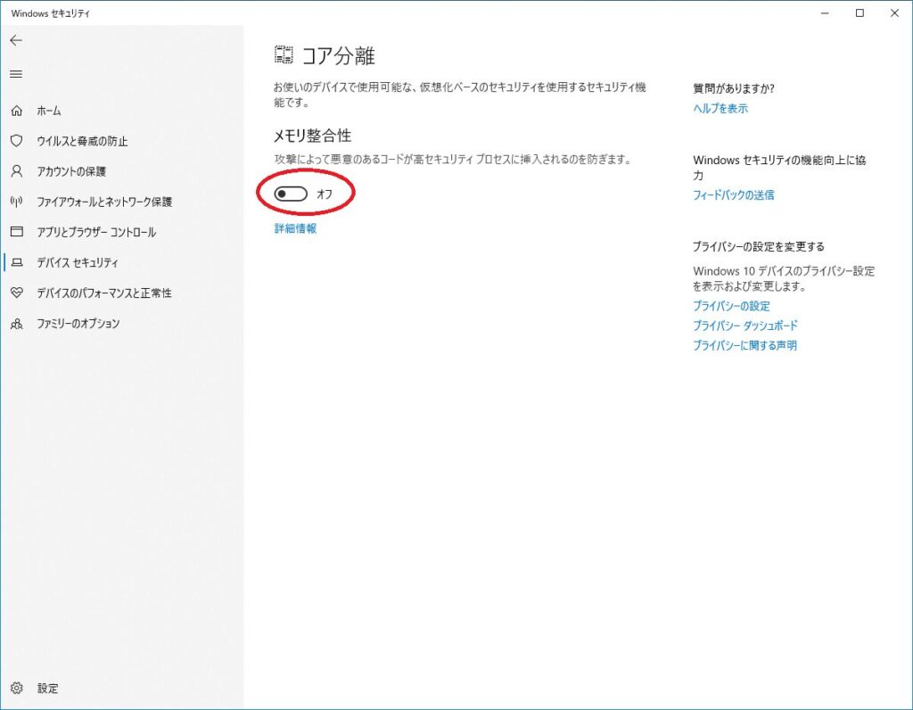The width and height of the screenshot is (913, 710).
Task: Click the heart device performance icon
Action: point(17,293)
